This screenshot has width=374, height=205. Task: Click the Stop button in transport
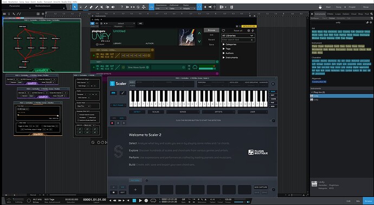pos(134,201)
